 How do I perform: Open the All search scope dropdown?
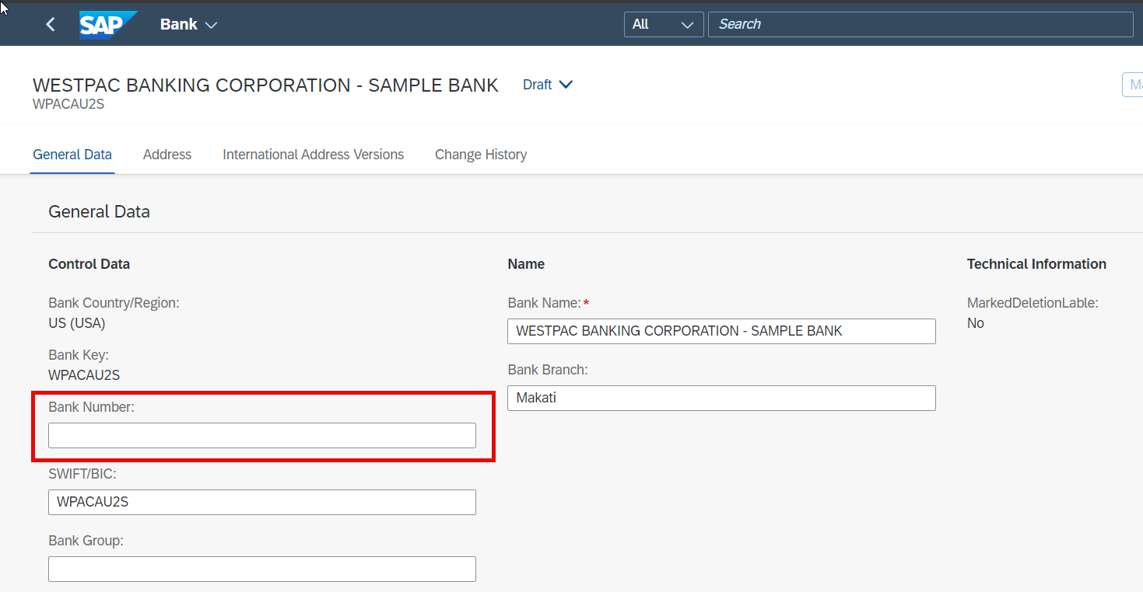(x=664, y=24)
